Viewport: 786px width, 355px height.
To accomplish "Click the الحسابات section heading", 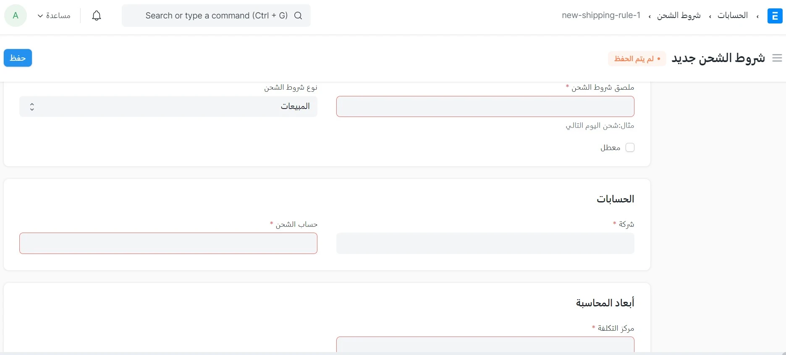I will [x=615, y=199].
